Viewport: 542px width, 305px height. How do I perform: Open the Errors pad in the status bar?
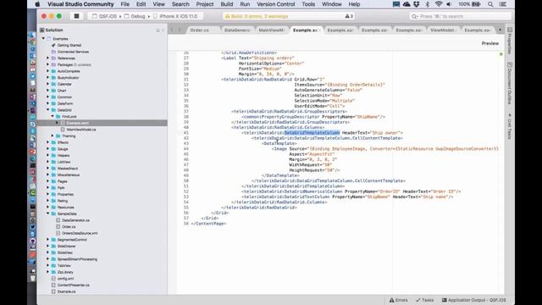[398, 300]
